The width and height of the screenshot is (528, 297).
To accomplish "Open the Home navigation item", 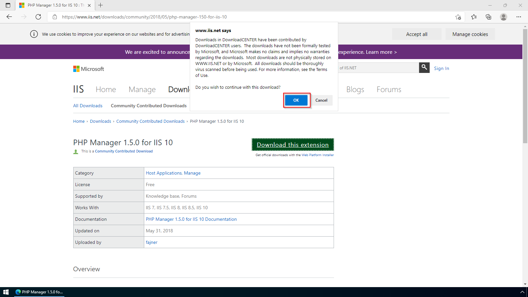I will coord(106,89).
